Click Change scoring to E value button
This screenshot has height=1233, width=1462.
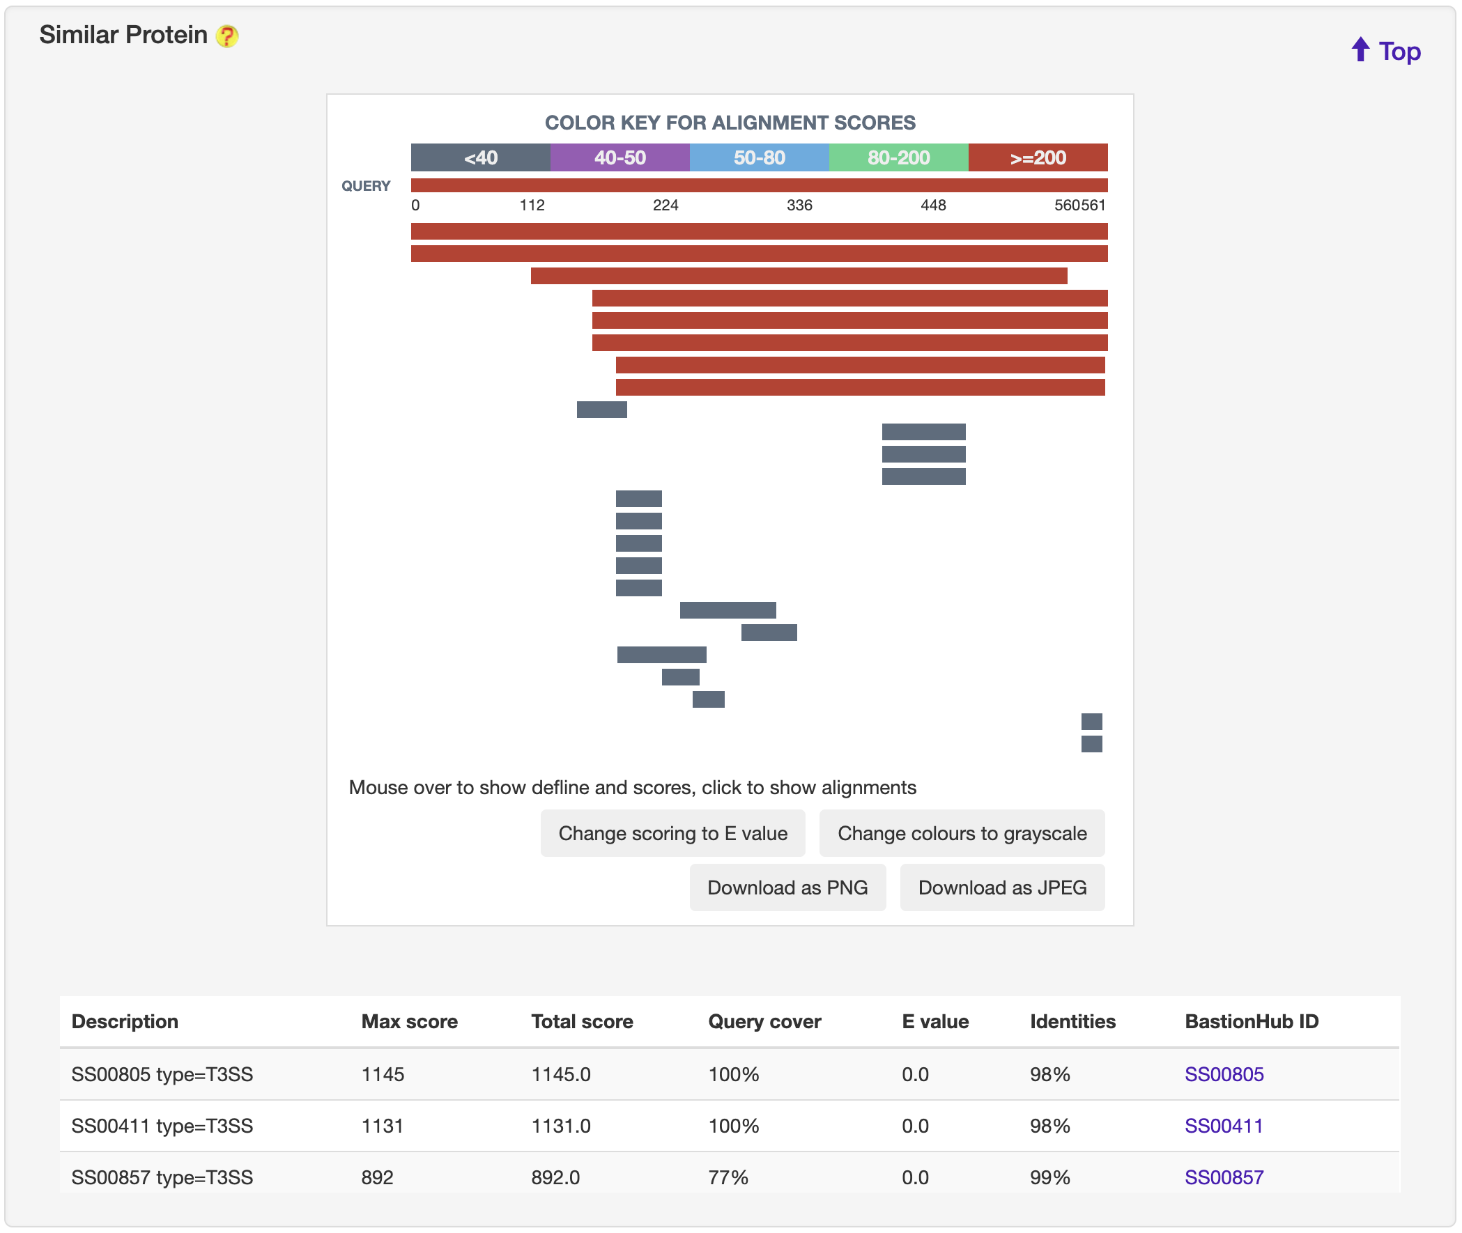click(672, 833)
